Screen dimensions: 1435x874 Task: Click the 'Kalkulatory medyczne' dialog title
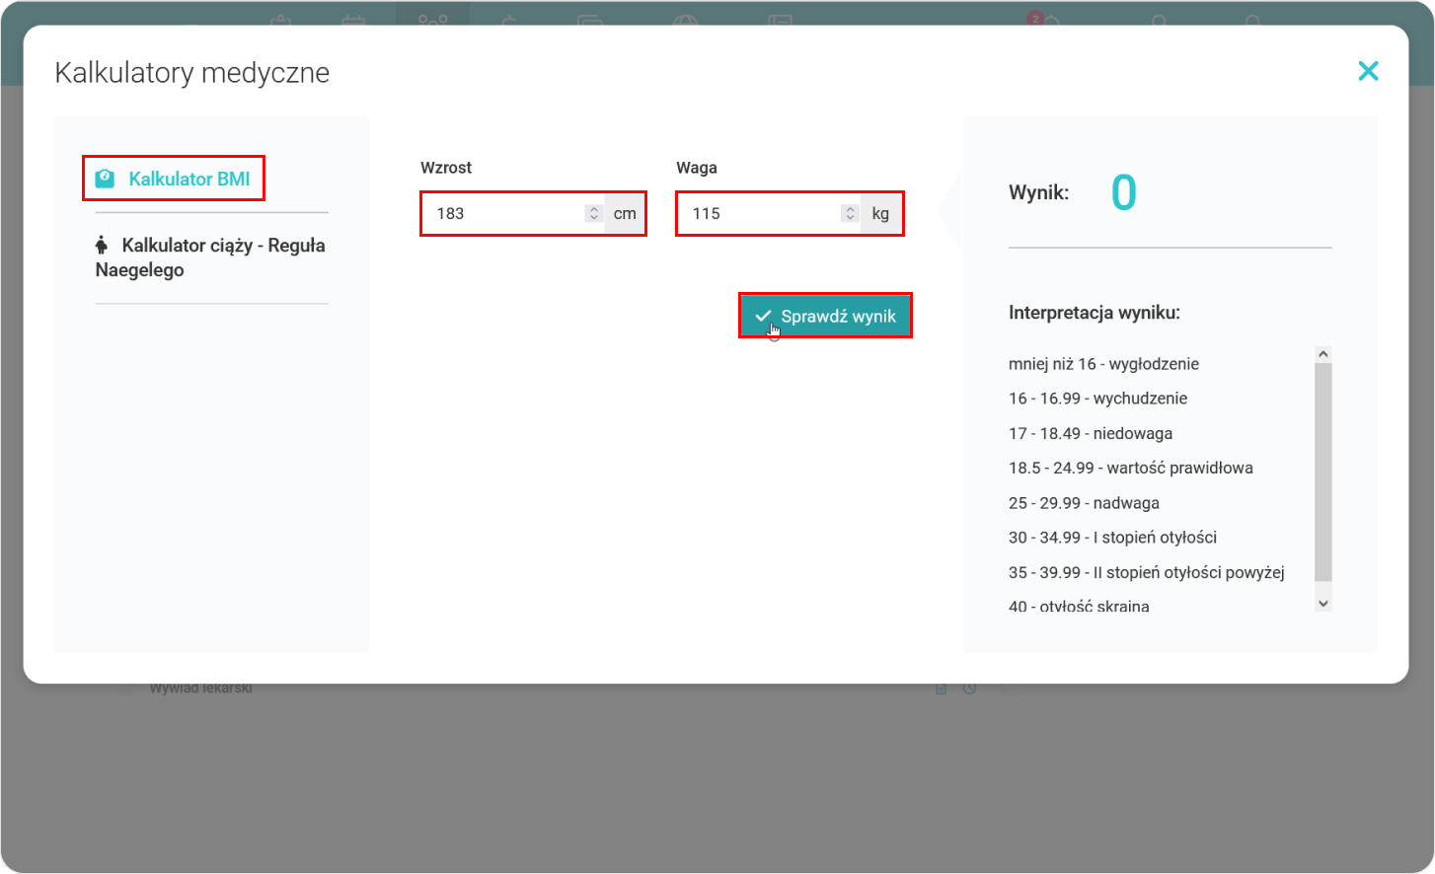pos(192,73)
